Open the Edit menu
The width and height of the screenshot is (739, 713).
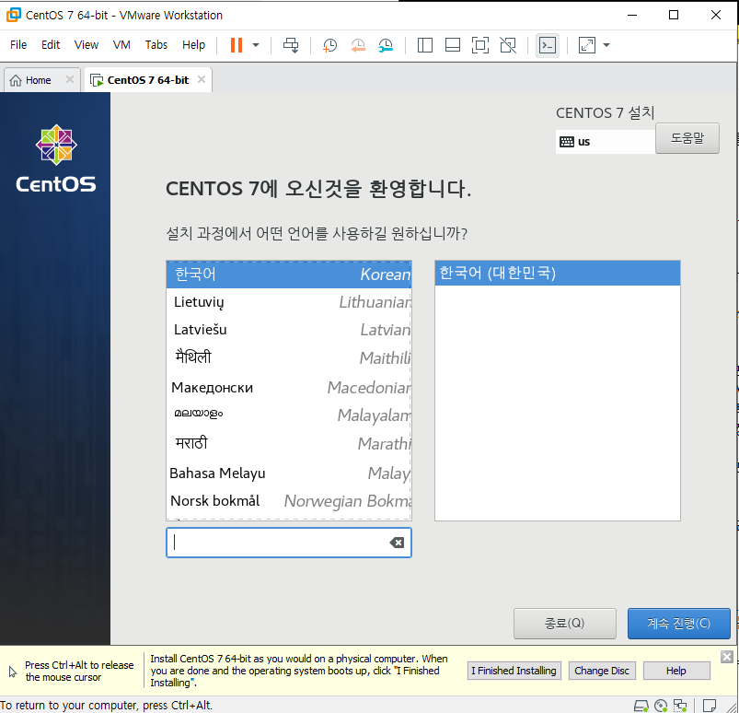51,45
